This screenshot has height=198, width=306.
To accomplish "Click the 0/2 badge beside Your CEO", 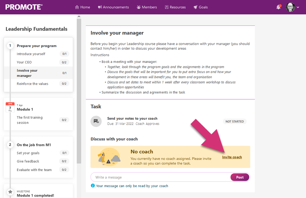I will tap(64, 62).
